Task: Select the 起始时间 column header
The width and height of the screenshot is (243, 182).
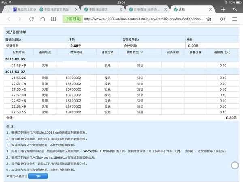Action: [19, 52]
